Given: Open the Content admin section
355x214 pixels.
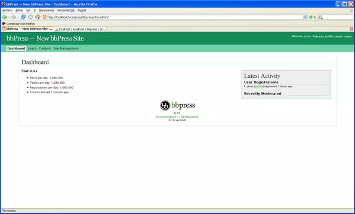Looking at the screenshot, I should coord(45,48).
